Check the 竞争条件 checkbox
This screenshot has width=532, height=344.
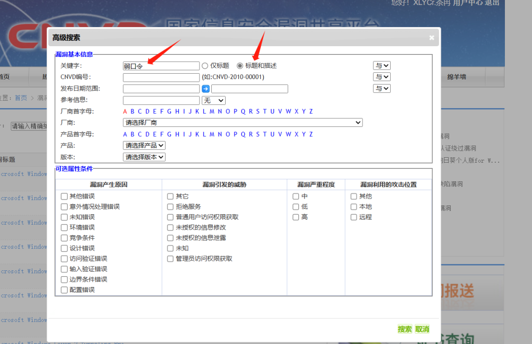click(64, 238)
